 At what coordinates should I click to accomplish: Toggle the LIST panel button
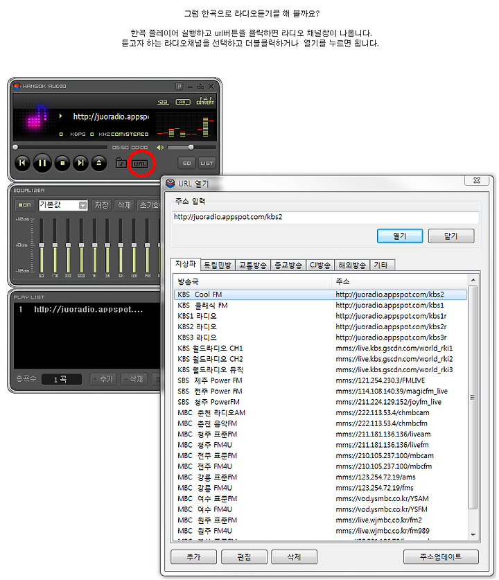[207, 163]
